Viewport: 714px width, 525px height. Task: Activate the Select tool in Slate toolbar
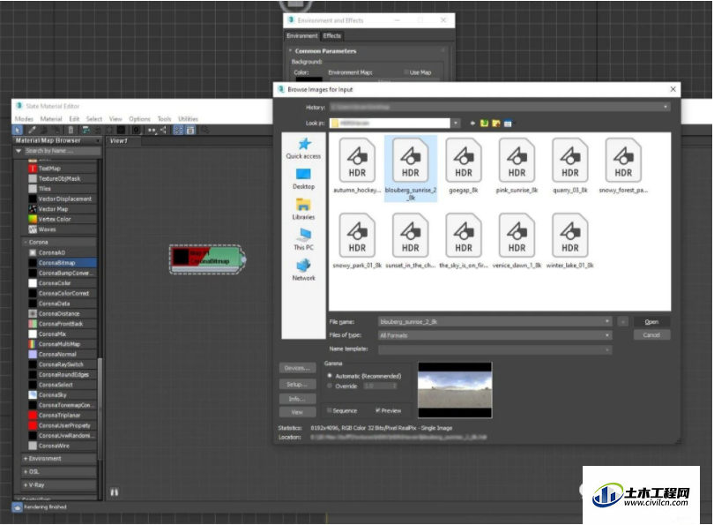[17, 131]
